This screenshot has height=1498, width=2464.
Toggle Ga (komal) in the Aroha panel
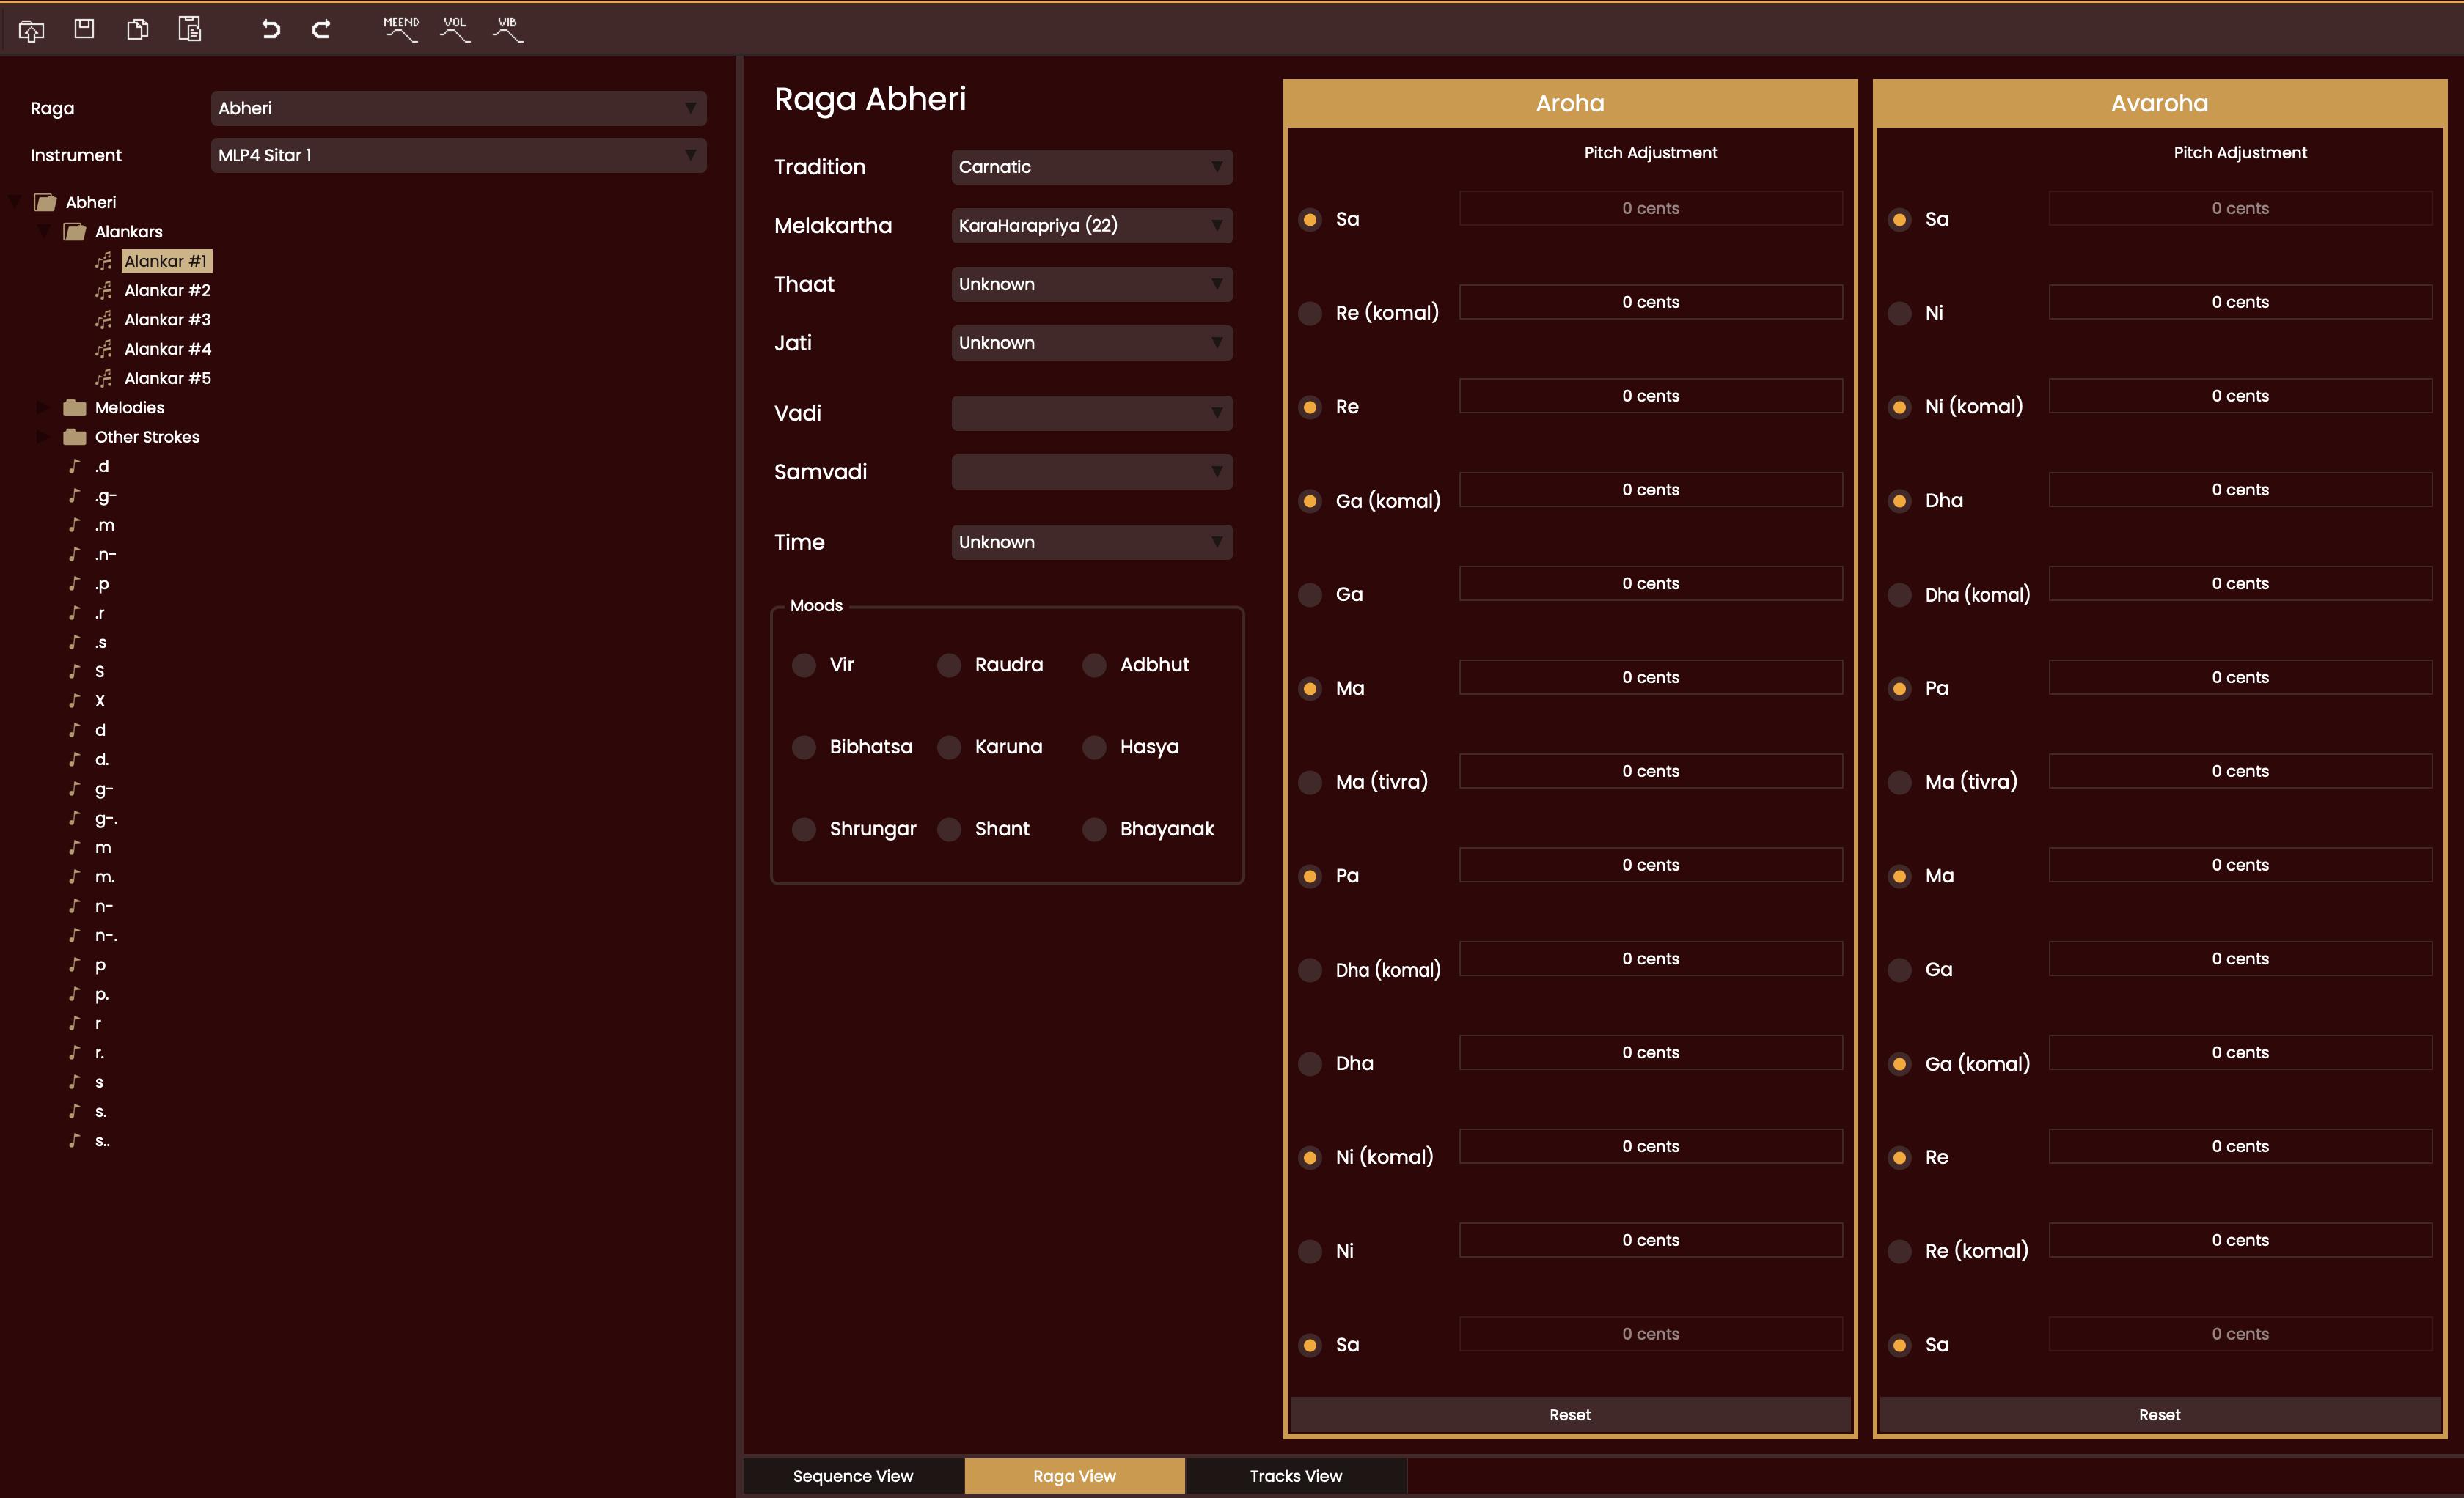click(x=1310, y=501)
